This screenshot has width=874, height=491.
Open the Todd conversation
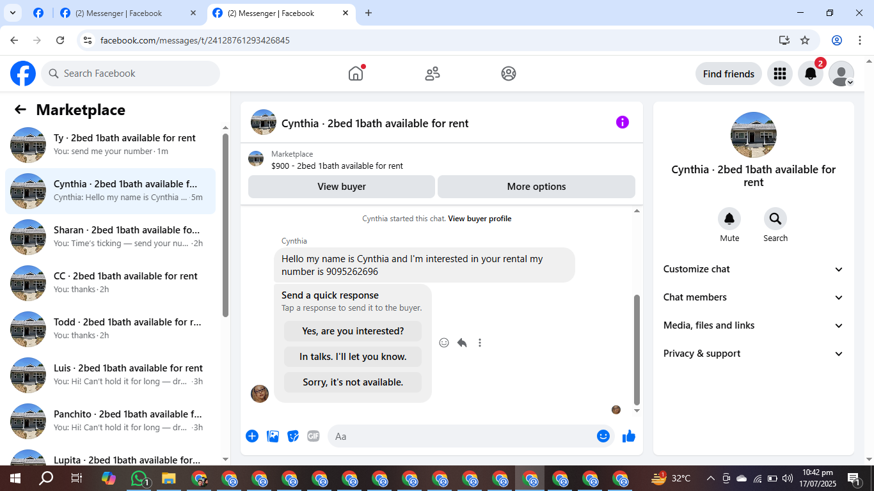click(110, 329)
